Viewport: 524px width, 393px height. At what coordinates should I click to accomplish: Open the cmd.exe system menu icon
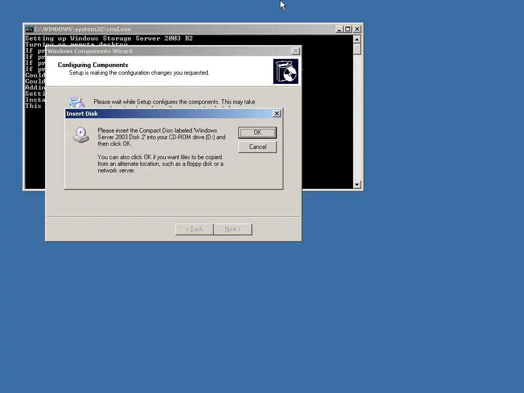tap(29, 29)
